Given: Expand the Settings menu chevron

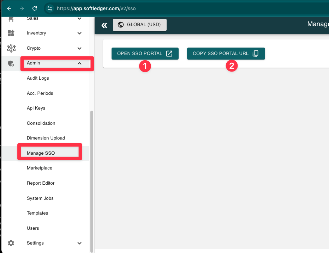Looking at the screenshot, I should (79, 243).
